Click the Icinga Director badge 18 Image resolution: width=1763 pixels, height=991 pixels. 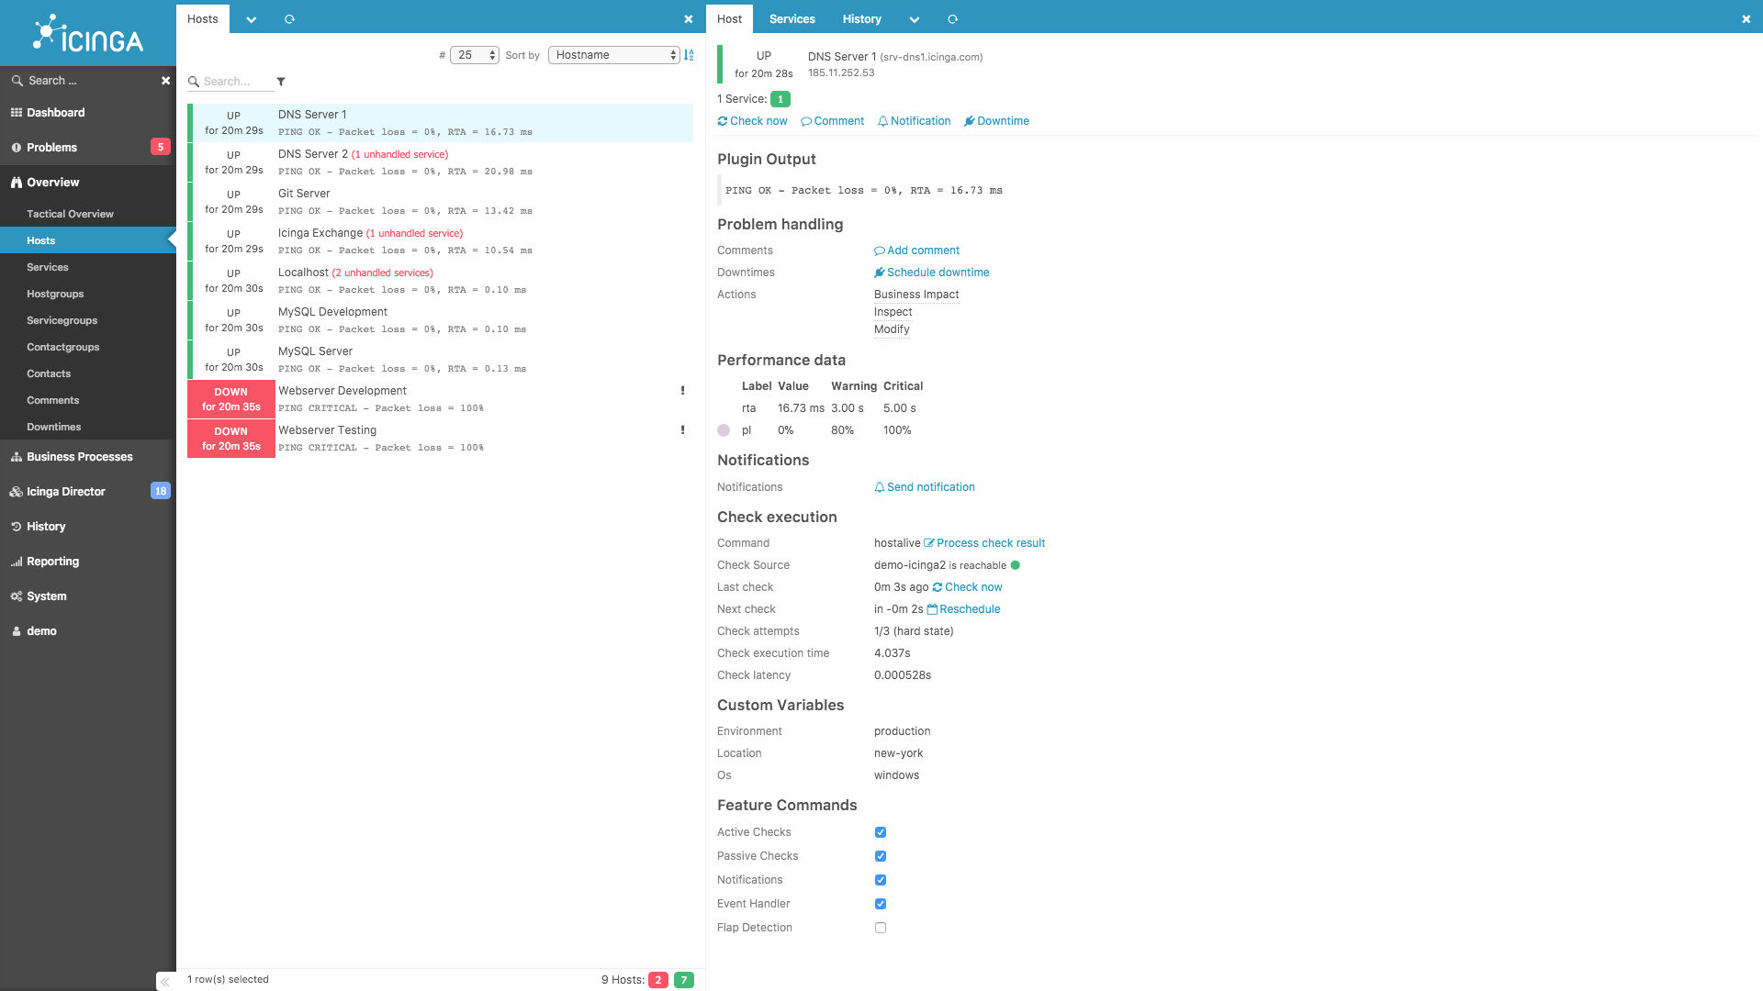click(x=161, y=491)
